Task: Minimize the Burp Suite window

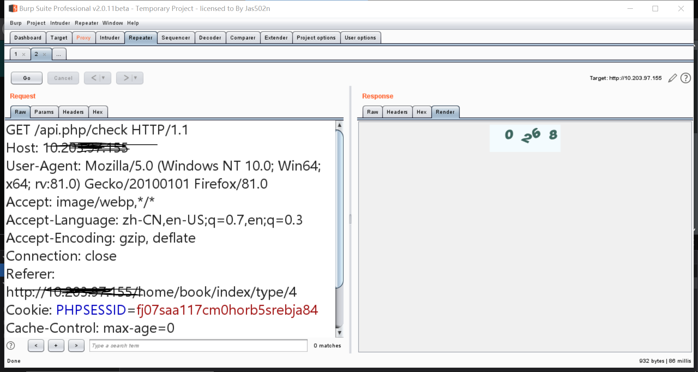Action: point(630,8)
